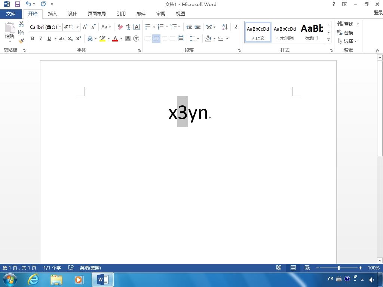Increase paragraph indent
This screenshot has height=287, width=383.
pyautogui.click(x=197, y=27)
